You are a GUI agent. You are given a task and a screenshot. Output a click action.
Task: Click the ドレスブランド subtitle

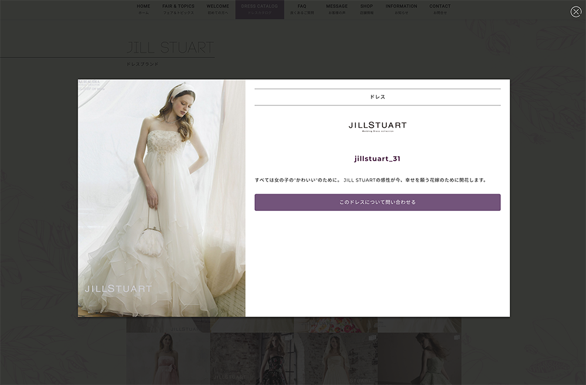coord(142,64)
